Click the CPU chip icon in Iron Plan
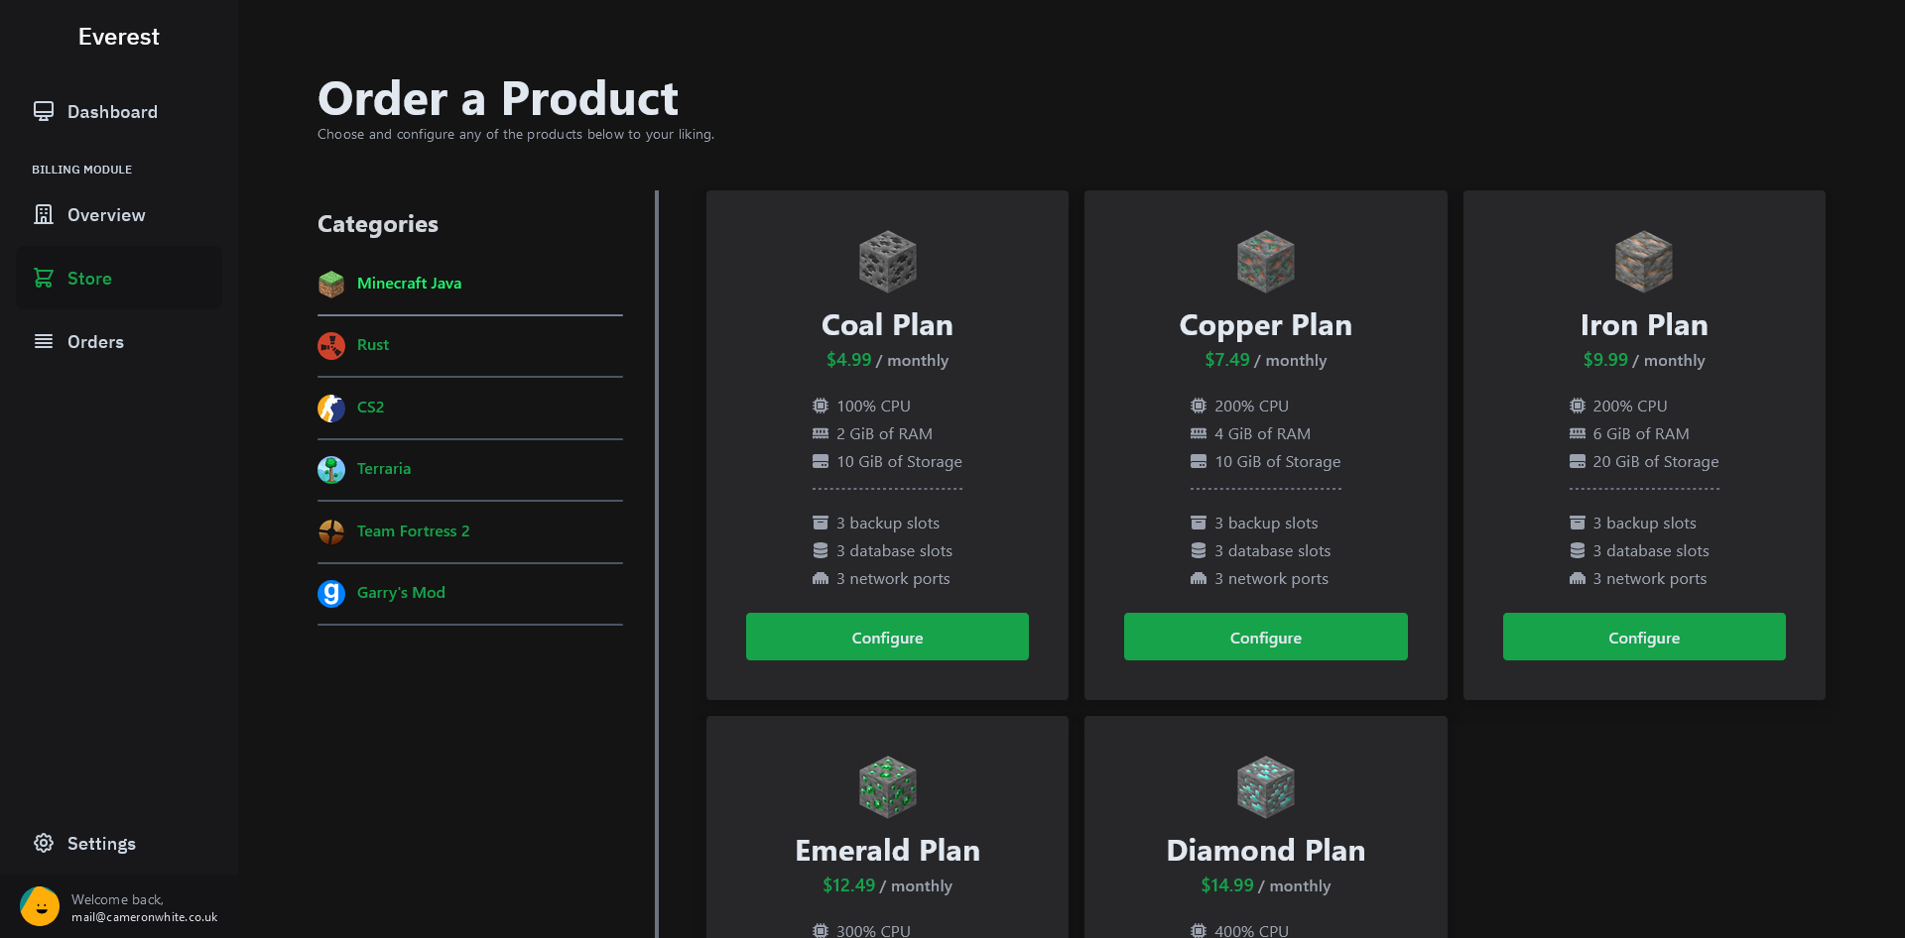The image size is (1905, 938). click(1578, 406)
